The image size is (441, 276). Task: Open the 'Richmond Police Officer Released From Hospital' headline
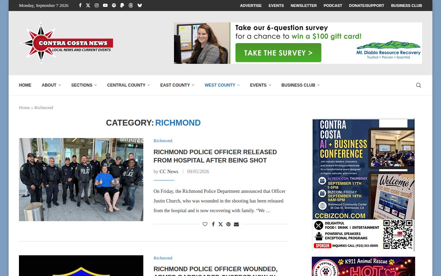pos(215,156)
